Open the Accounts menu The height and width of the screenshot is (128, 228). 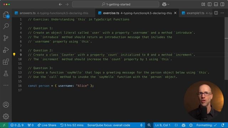(6, 105)
